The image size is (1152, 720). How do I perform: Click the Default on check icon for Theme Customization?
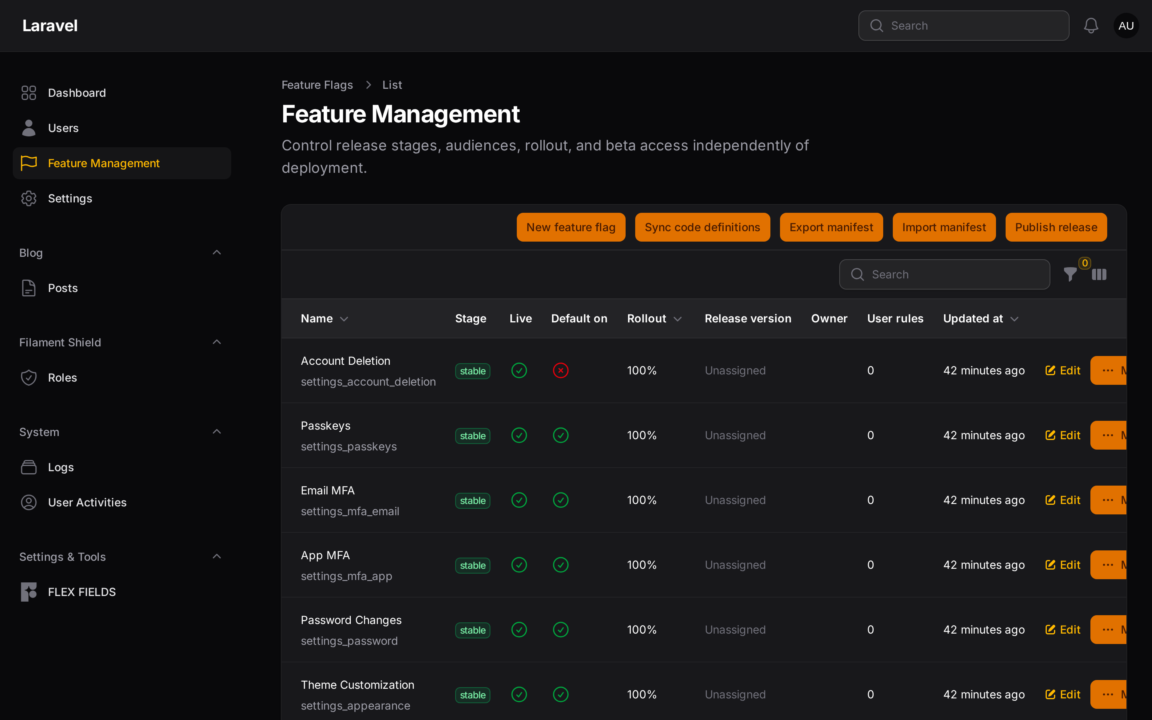tap(560, 694)
